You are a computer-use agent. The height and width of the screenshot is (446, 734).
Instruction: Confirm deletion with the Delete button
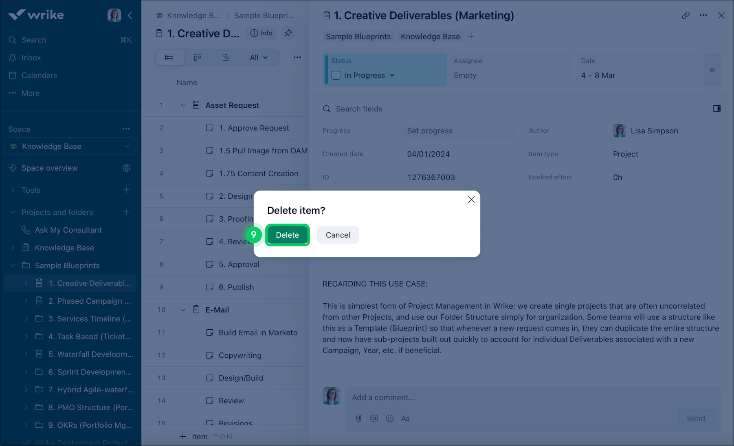point(288,235)
